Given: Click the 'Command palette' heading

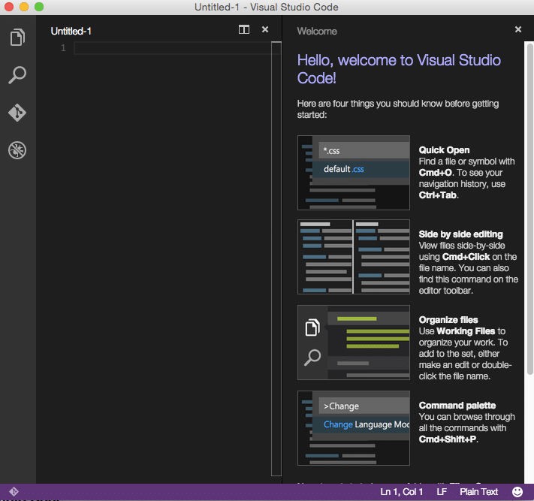Looking at the screenshot, I should 457,406.
